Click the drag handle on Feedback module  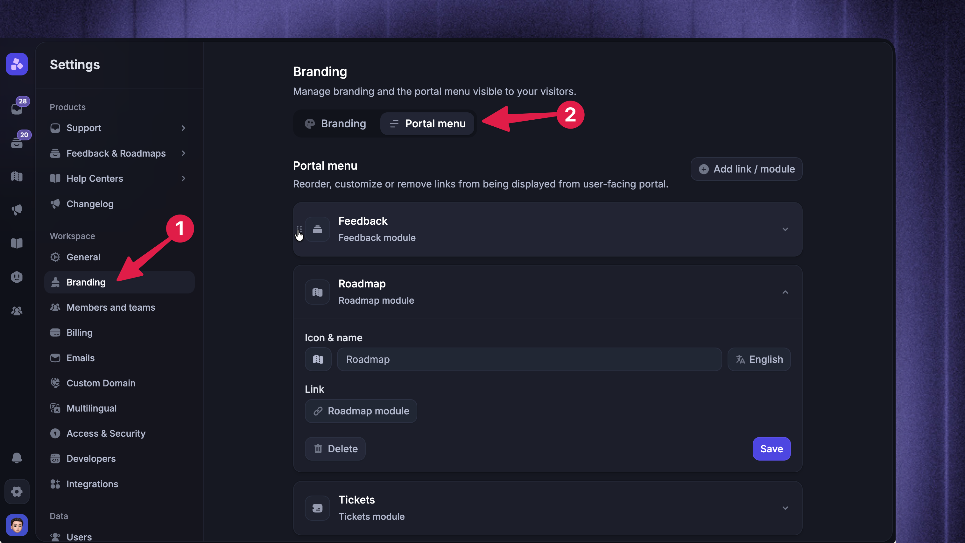pyautogui.click(x=299, y=229)
